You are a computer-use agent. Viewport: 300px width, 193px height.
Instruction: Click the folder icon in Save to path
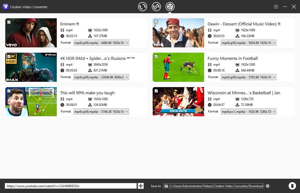[166, 186]
